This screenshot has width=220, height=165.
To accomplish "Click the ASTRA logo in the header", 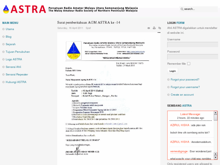I will pos(25,9).
